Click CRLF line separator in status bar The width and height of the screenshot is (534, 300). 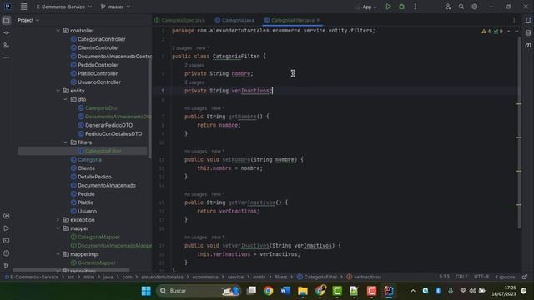(x=461, y=277)
